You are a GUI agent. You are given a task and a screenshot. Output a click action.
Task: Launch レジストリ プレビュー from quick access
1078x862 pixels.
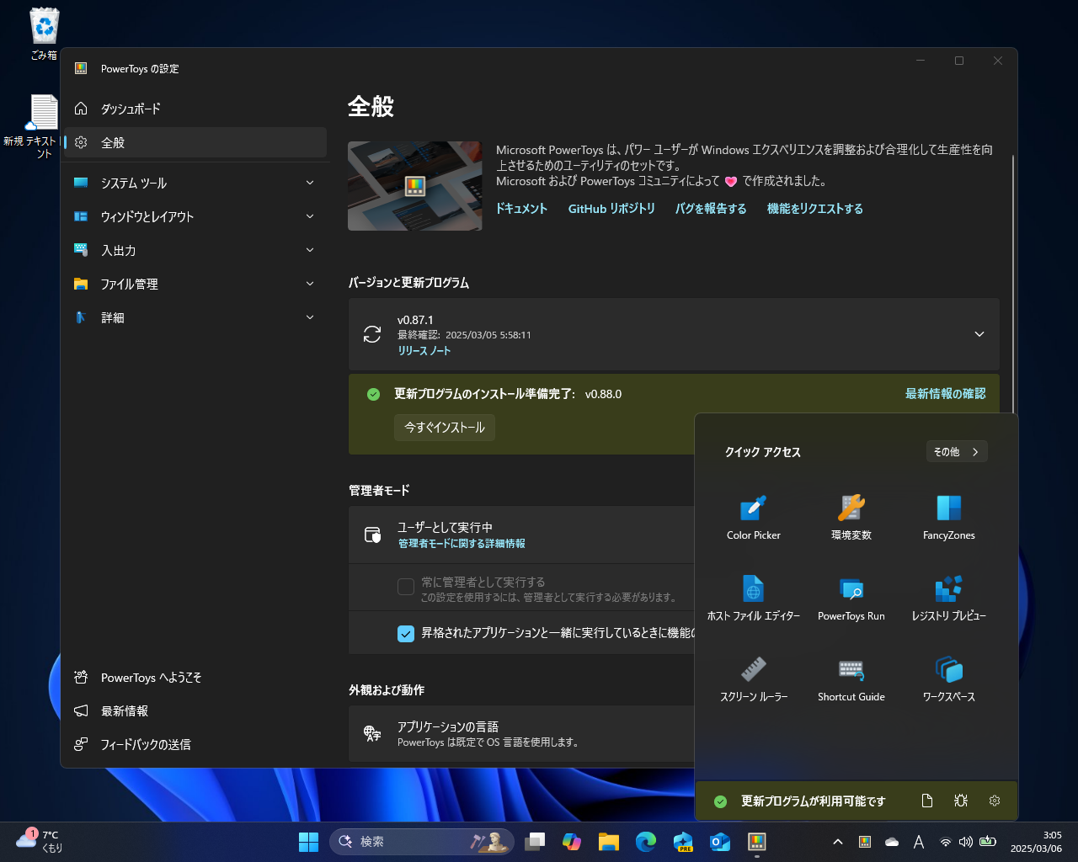[948, 597]
